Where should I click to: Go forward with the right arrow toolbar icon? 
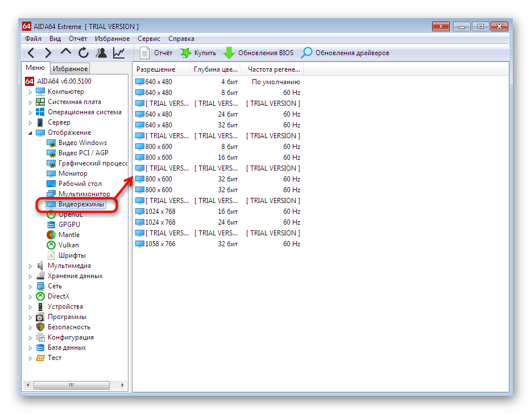(48, 52)
